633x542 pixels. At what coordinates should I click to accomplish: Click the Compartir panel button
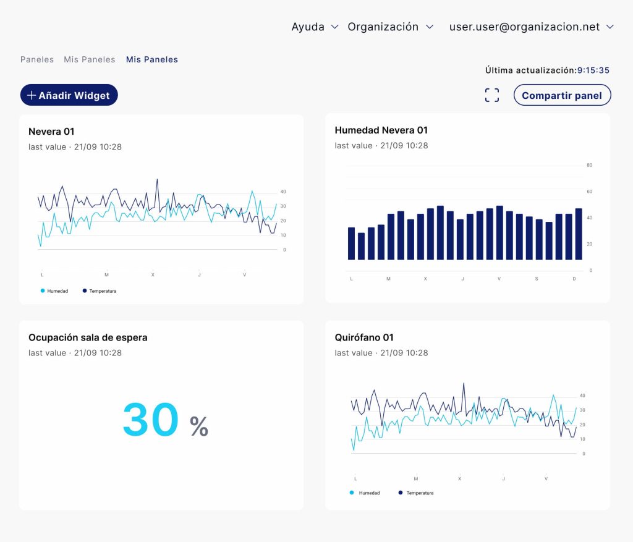pos(562,95)
